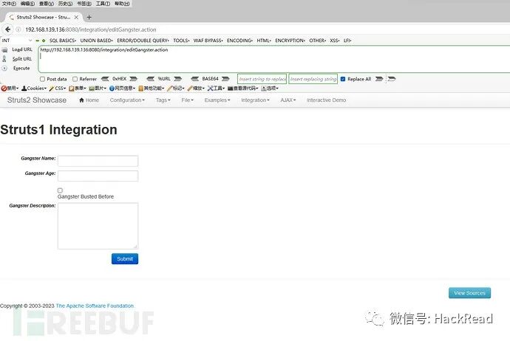Click the Load URL icon
Screen dimensions: 510x341
click(5, 49)
